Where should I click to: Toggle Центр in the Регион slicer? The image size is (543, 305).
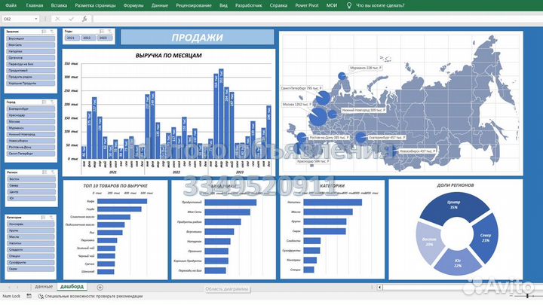(x=31, y=192)
